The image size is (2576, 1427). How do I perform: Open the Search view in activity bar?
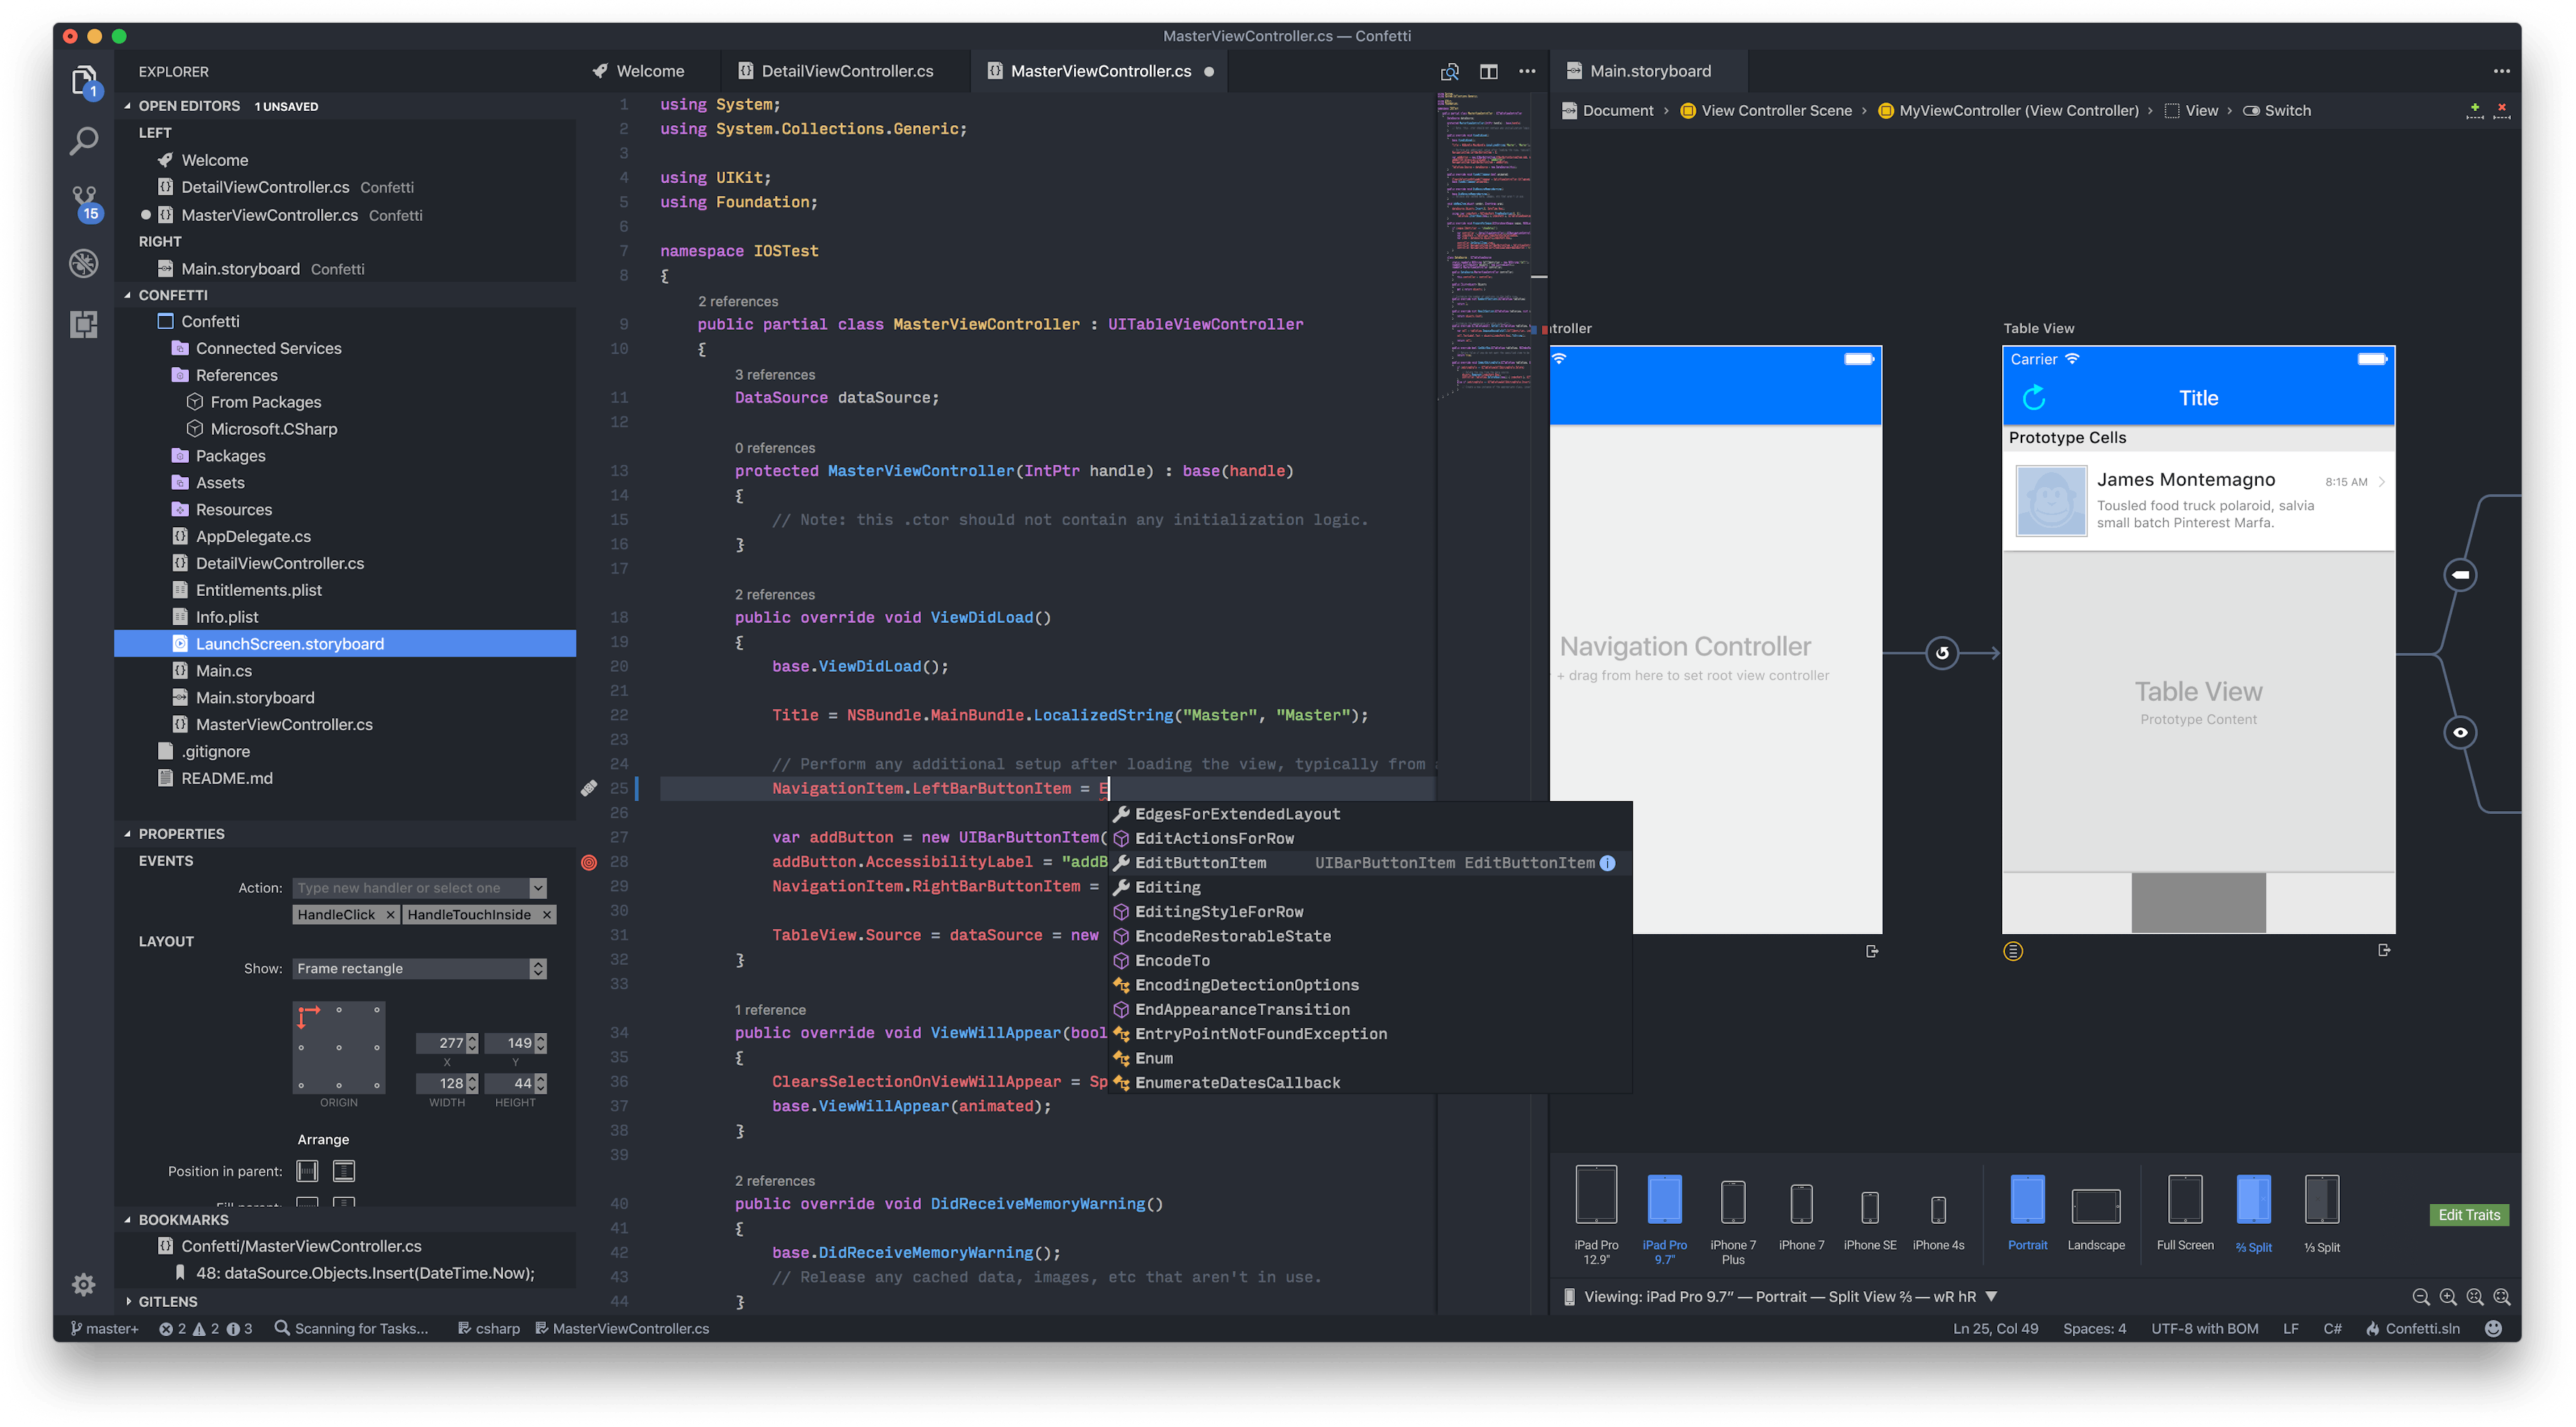point(84,141)
